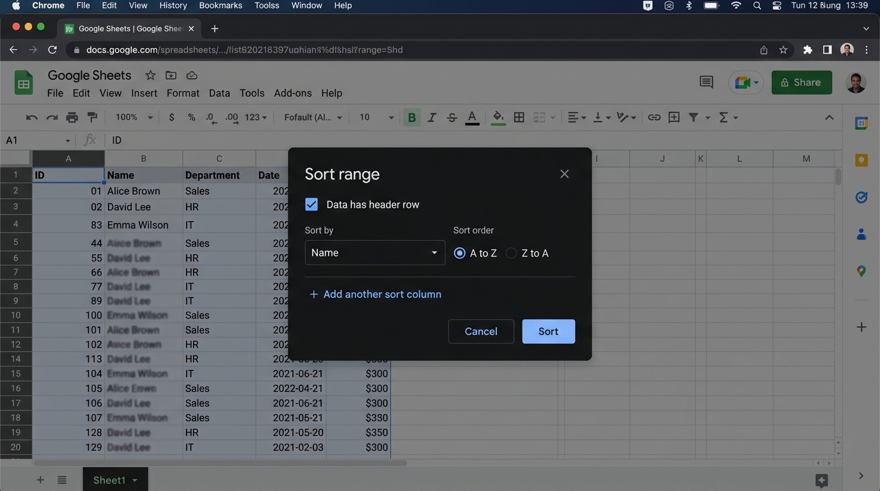This screenshot has width=880, height=491.
Task: Uncheck the Data has header row checkbox
Action: [x=311, y=205]
